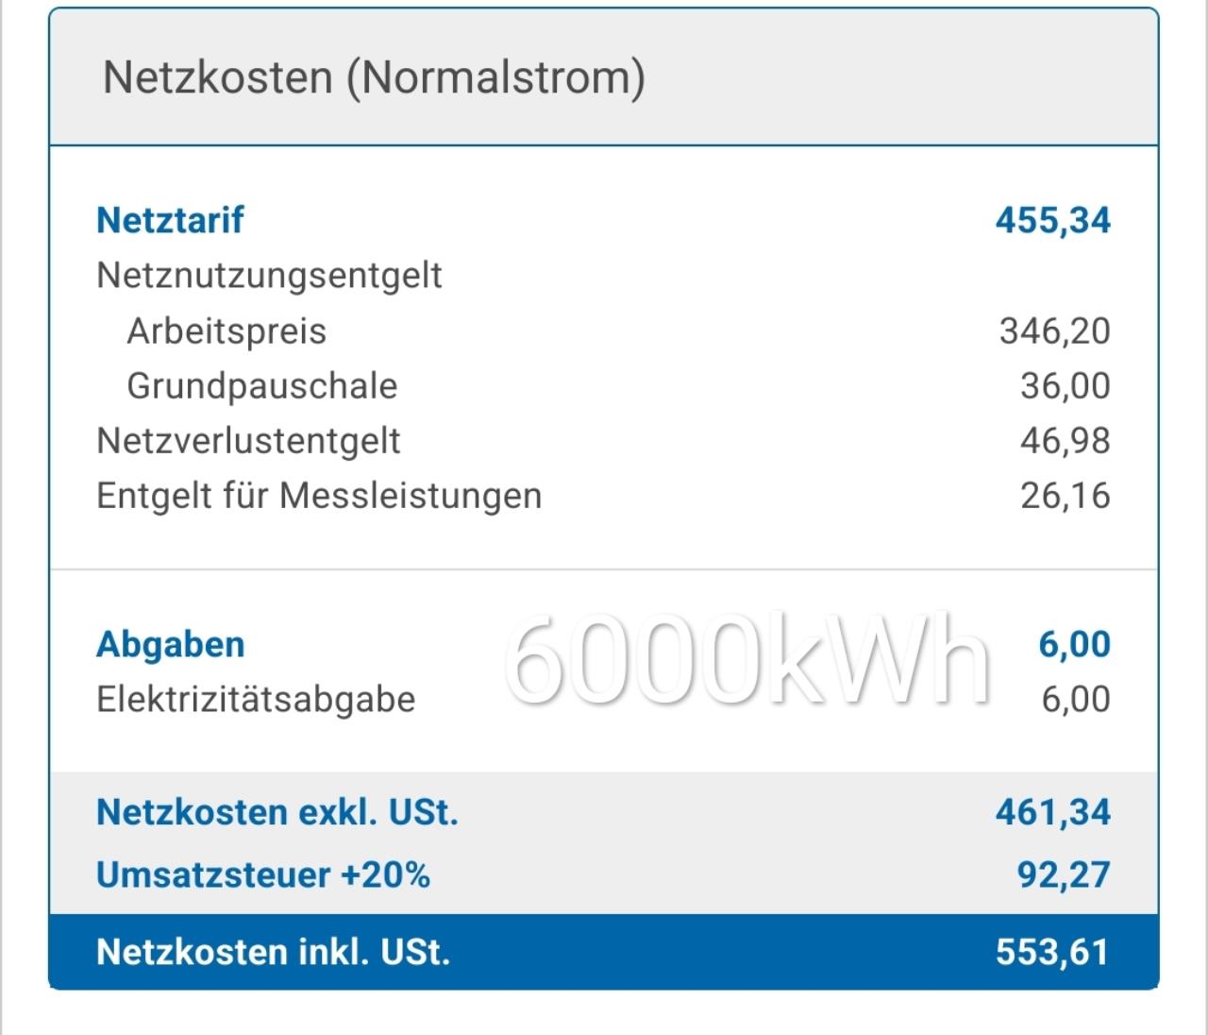This screenshot has height=1035, width=1208.
Task: Click the Netzkosten inkl. USt. footer label
Action: [274, 952]
